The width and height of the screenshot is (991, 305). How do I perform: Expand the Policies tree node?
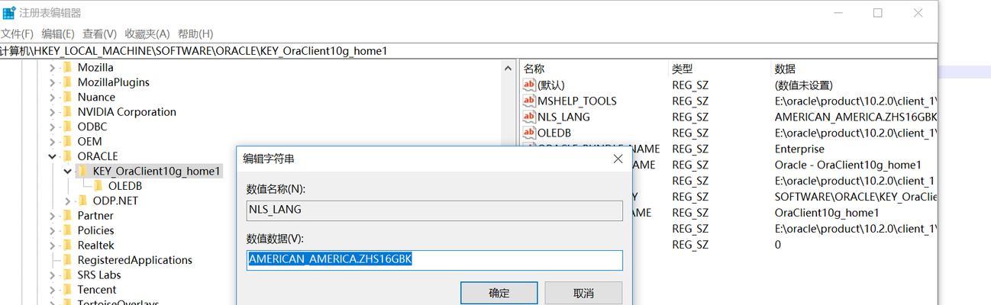pos(53,230)
